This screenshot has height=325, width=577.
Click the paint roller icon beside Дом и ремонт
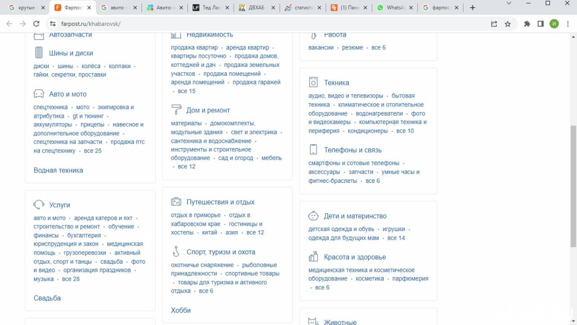click(x=176, y=110)
